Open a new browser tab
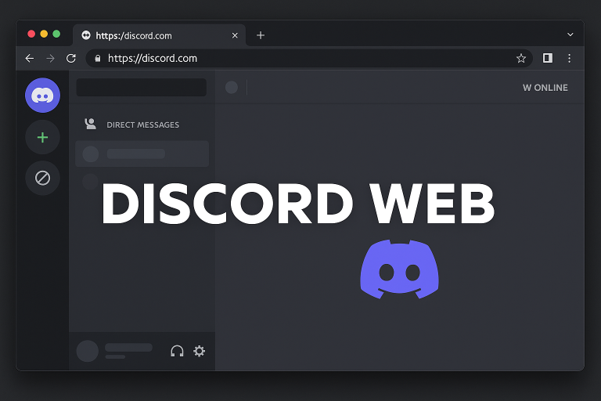Image resolution: width=601 pixels, height=401 pixels. (x=261, y=35)
